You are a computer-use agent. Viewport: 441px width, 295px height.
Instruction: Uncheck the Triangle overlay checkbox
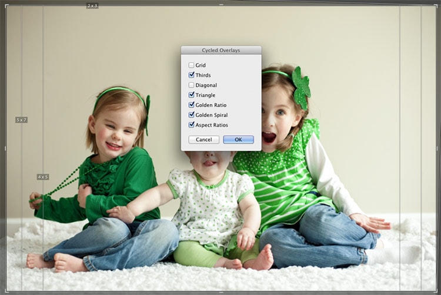(x=191, y=95)
